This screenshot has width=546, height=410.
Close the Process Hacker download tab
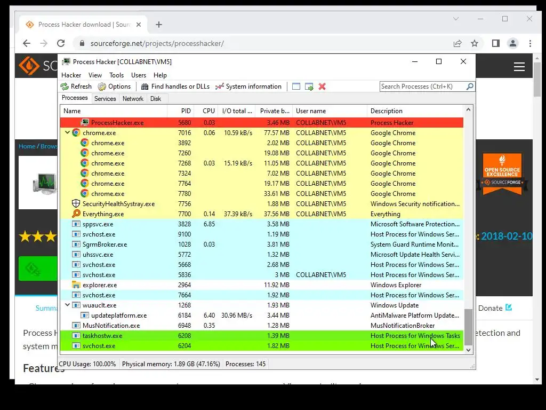(x=139, y=25)
